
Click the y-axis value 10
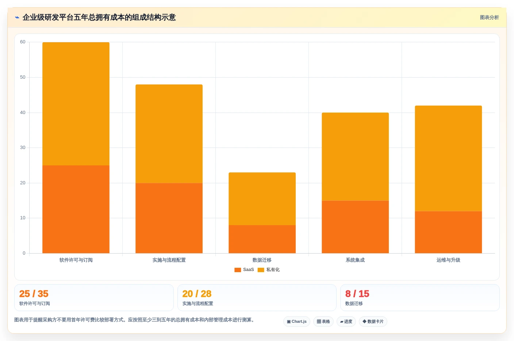pos(23,218)
